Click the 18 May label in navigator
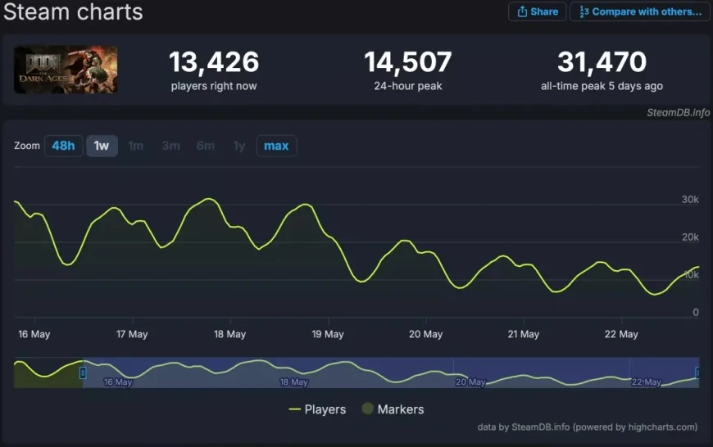Image resolution: width=713 pixels, height=447 pixels. 294,382
